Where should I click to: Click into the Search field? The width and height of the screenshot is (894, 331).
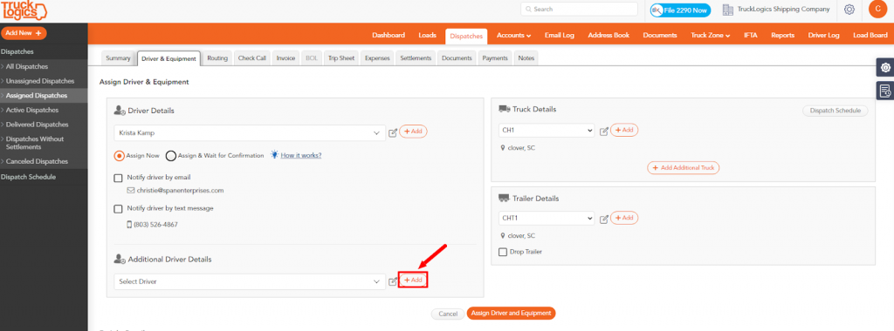coord(580,9)
